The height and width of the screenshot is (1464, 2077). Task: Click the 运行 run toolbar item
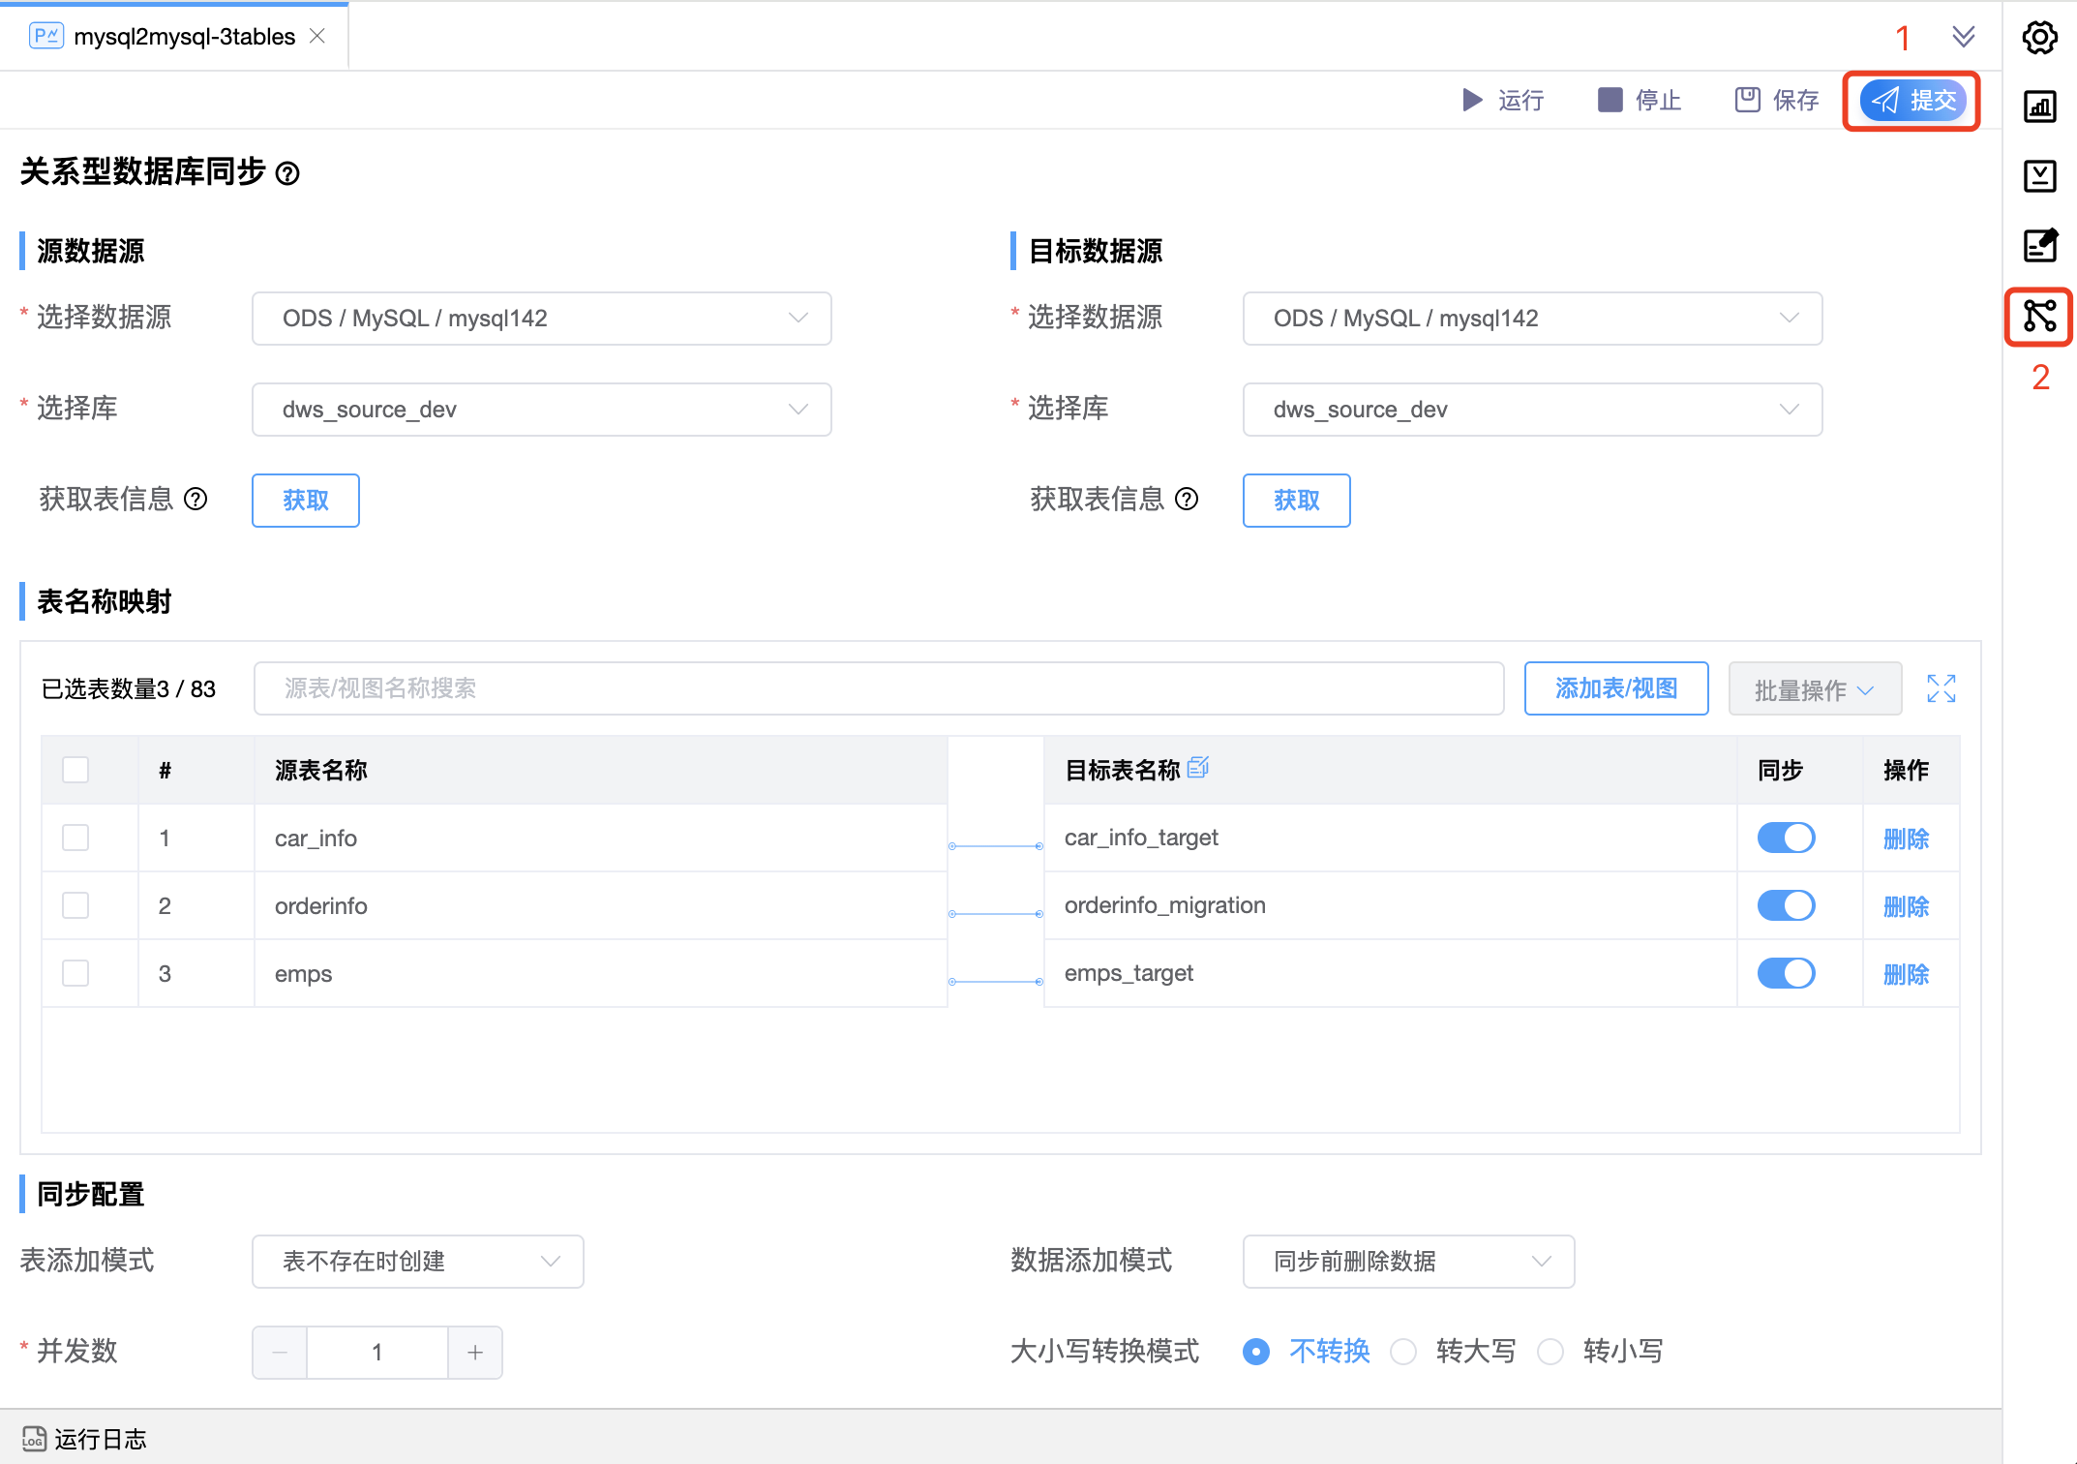tap(1503, 100)
